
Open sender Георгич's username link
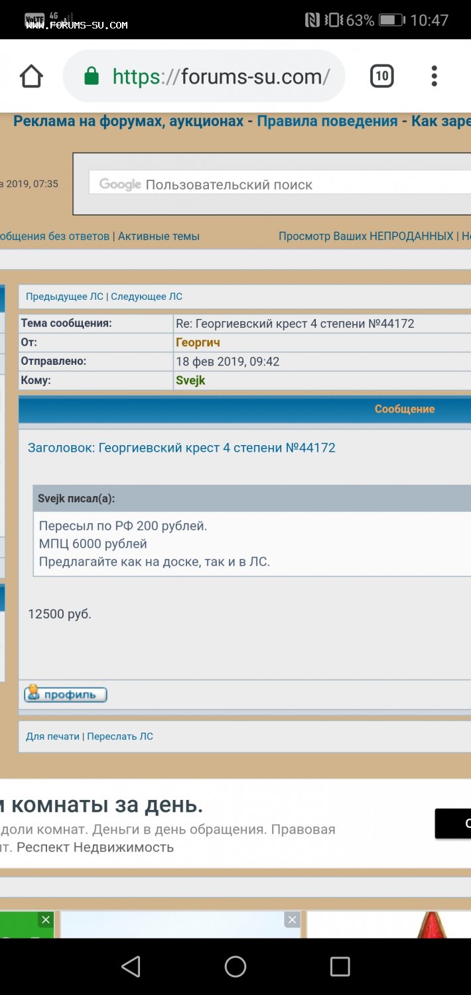[x=198, y=343]
